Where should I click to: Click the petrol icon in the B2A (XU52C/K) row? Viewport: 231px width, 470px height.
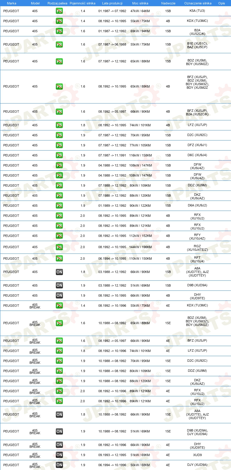(x=59, y=31)
